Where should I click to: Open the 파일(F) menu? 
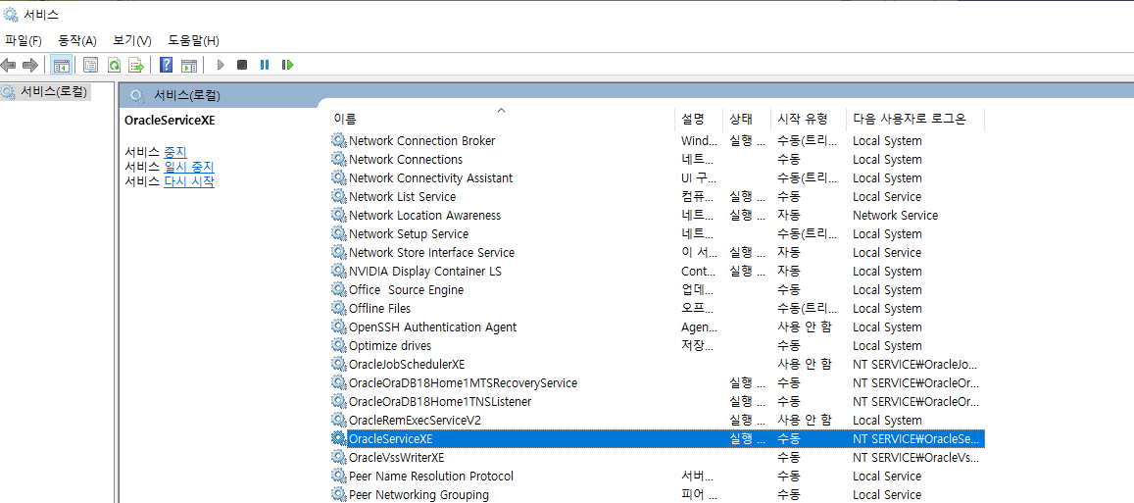point(24,40)
